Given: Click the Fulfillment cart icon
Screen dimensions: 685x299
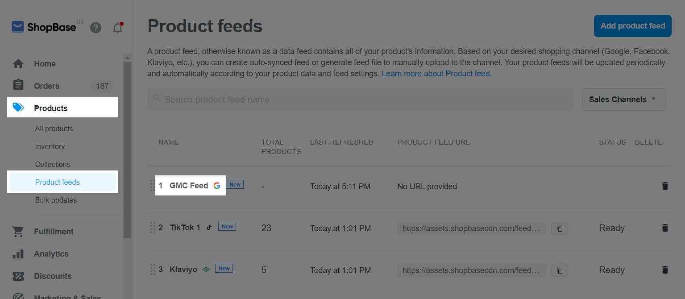Looking at the screenshot, I should point(18,232).
